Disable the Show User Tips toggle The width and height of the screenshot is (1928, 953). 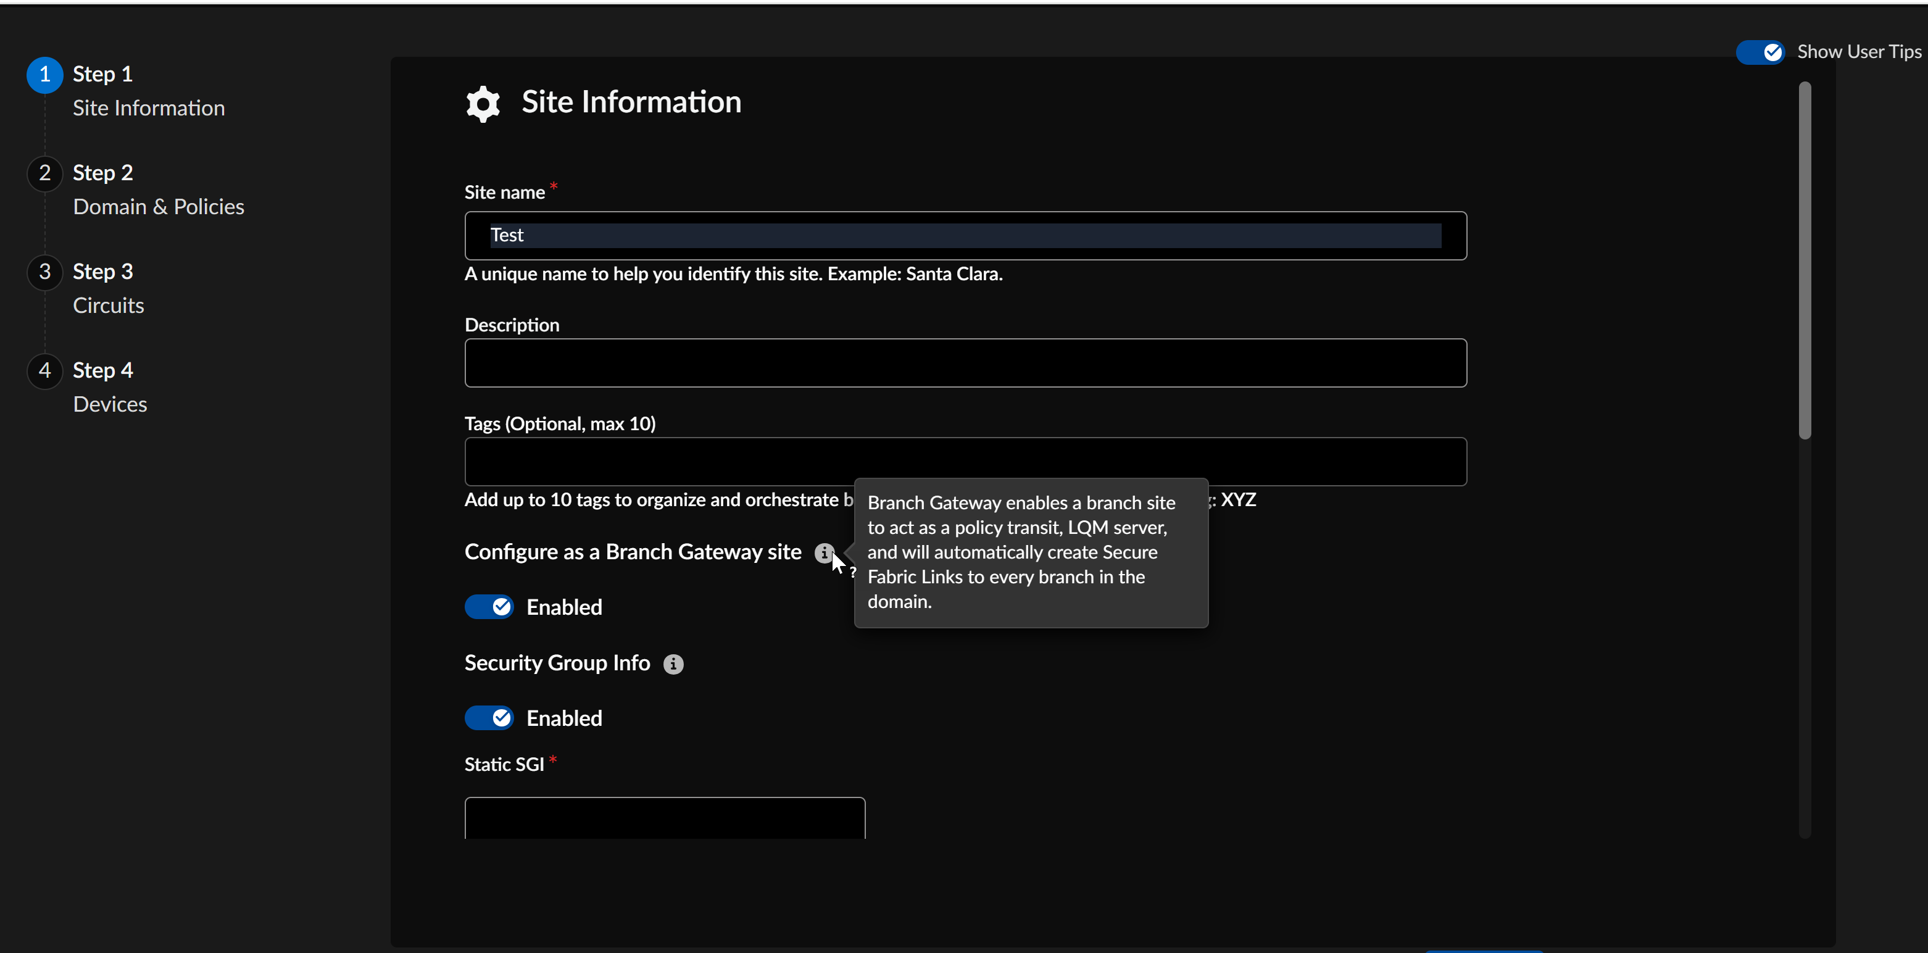[1760, 52]
